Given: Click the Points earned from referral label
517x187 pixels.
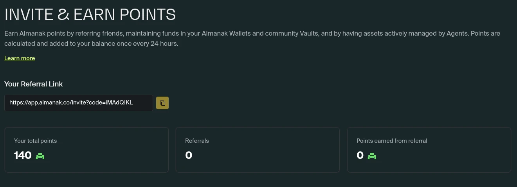Looking at the screenshot, I should [392, 141].
